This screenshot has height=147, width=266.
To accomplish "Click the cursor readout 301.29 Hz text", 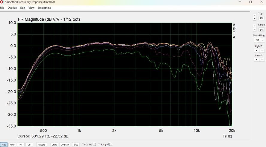I will [x=43, y=136].
